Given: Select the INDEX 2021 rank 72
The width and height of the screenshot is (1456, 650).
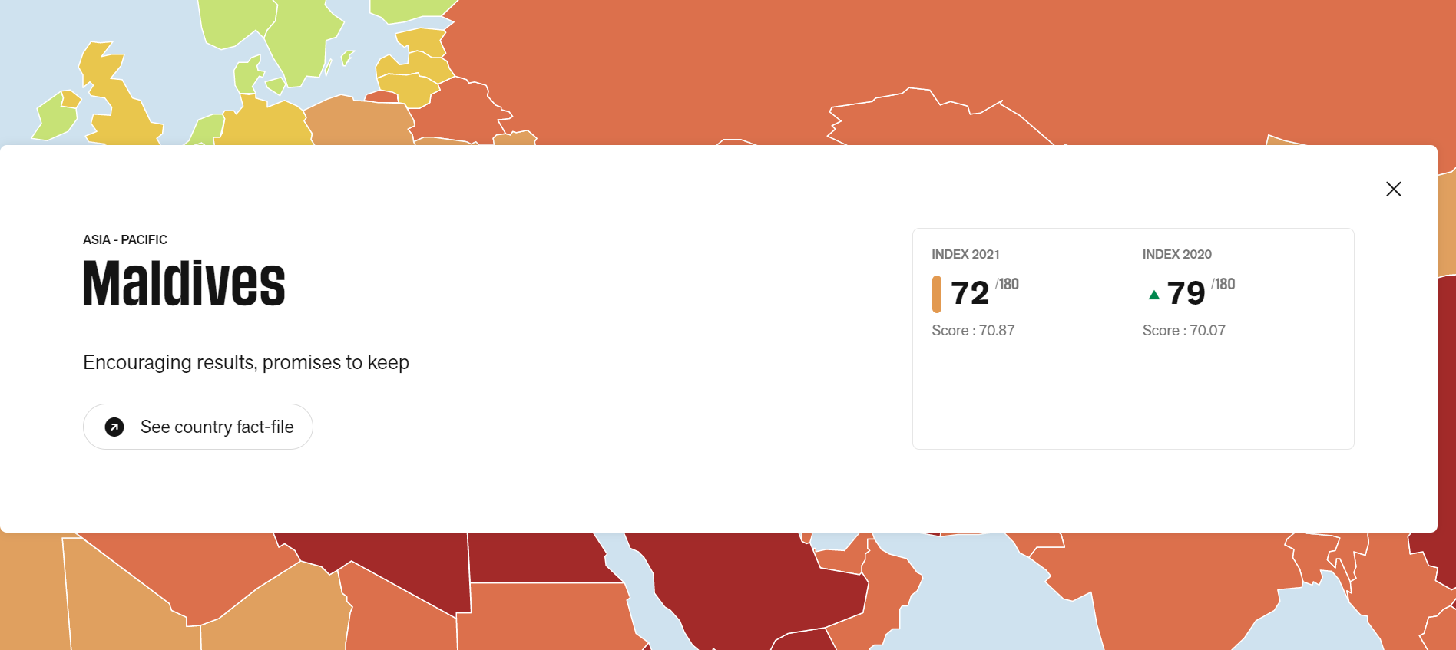Looking at the screenshot, I should [970, 293].
